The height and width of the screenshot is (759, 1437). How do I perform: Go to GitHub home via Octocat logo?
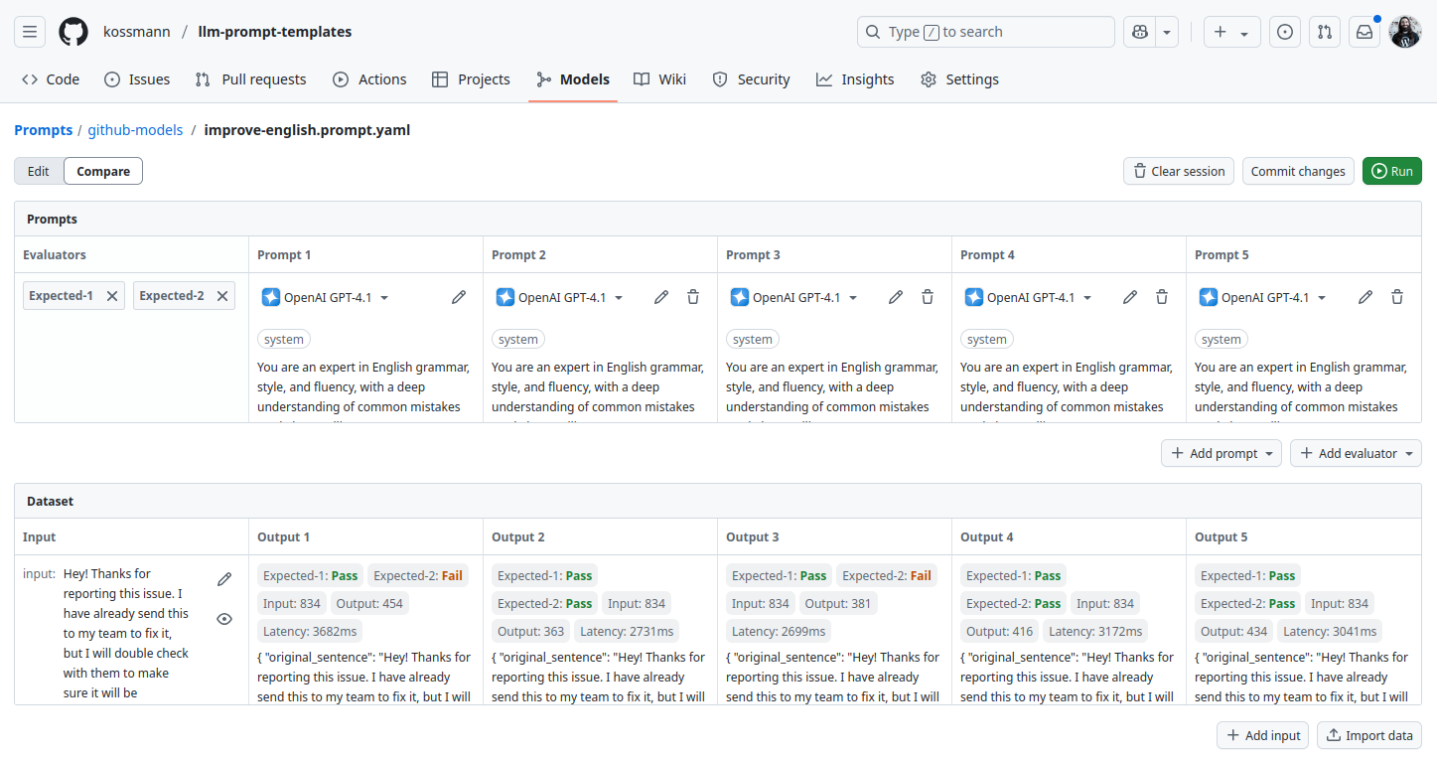(x=73, y=32)
